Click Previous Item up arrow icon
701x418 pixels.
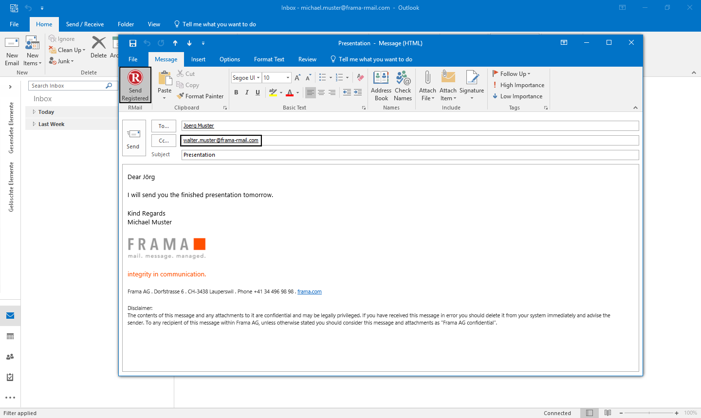[175, 43]
